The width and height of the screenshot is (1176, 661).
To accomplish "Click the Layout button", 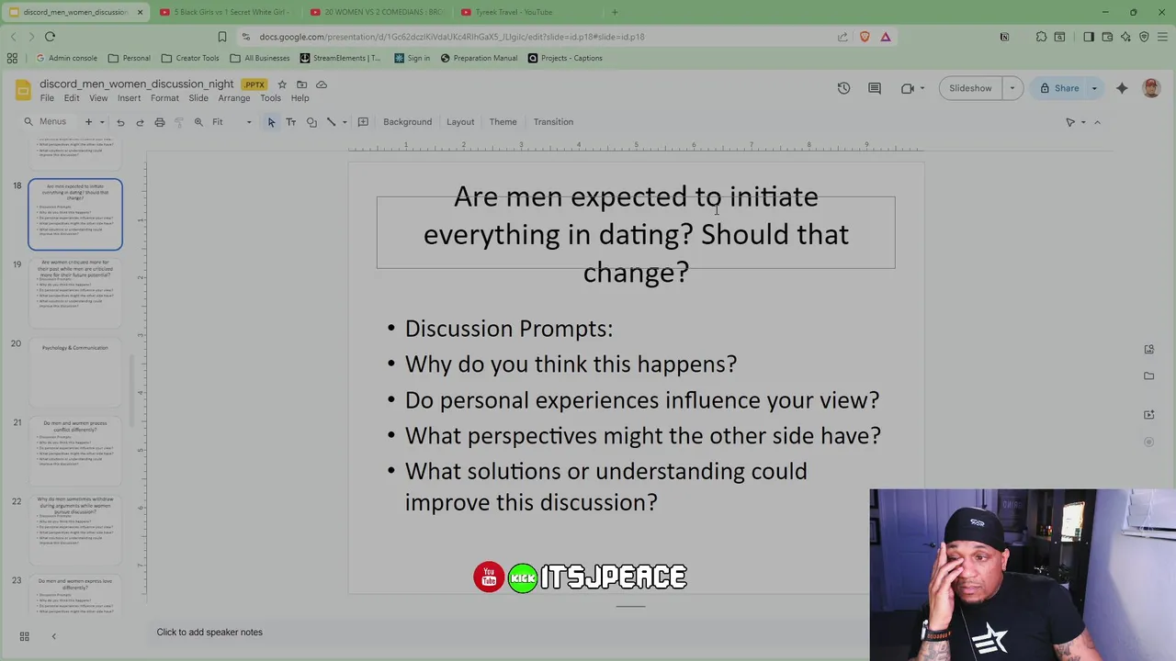I will click(x=460, y=122).
